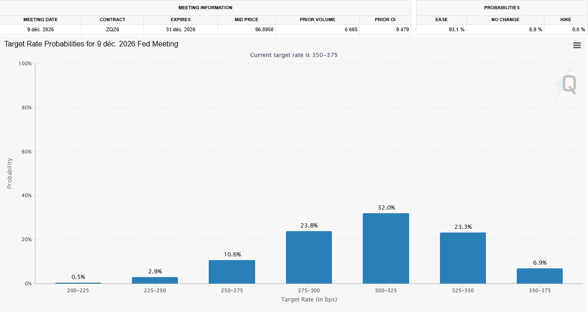Select the 300–325 x-axis label
Screen dimensions: 588x312
[x=386, y=290]
